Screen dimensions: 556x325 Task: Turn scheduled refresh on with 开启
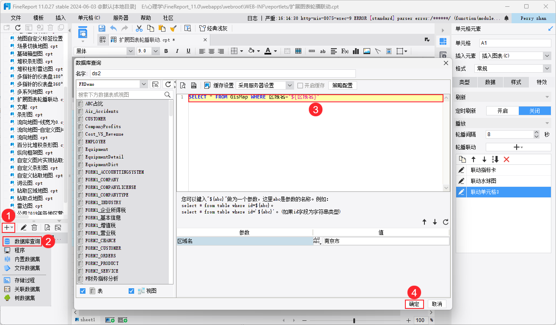pos(502,111)
